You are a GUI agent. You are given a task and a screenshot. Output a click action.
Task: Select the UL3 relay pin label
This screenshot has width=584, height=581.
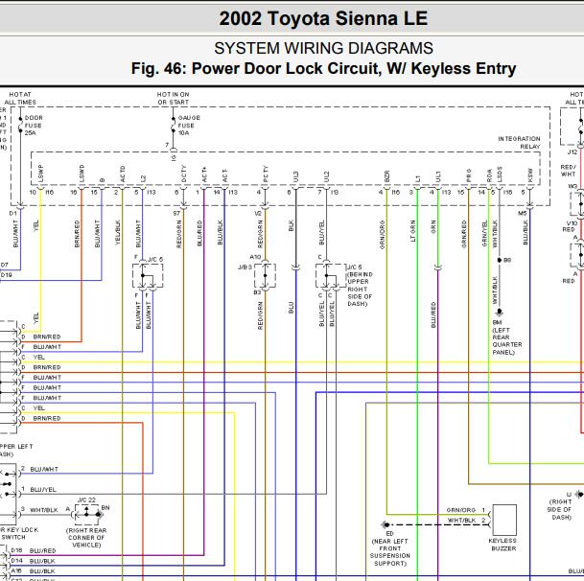coord(295,176)
